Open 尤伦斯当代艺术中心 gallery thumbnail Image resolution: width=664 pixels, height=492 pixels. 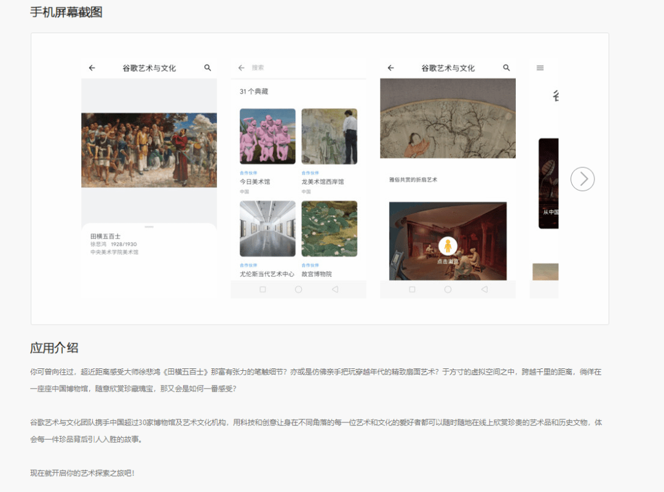coord(267,229)
